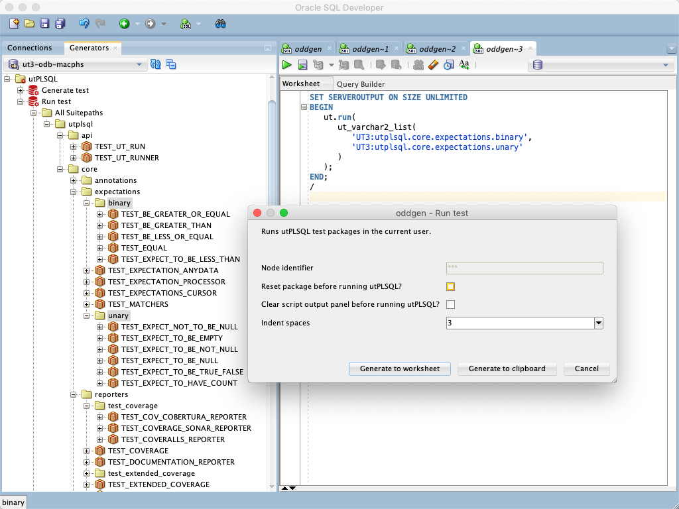679x509 pixels.
Task: Toggle the Reset package before running checkbox
Action: coord(450,286)
